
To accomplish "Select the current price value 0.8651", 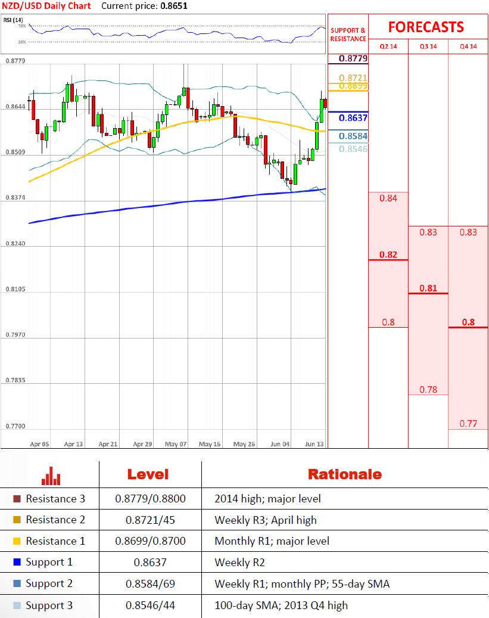I will pyautogui.click(x=174, y=6).
